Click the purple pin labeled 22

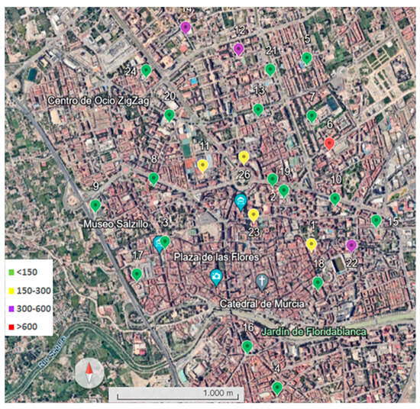click(351, 246)
